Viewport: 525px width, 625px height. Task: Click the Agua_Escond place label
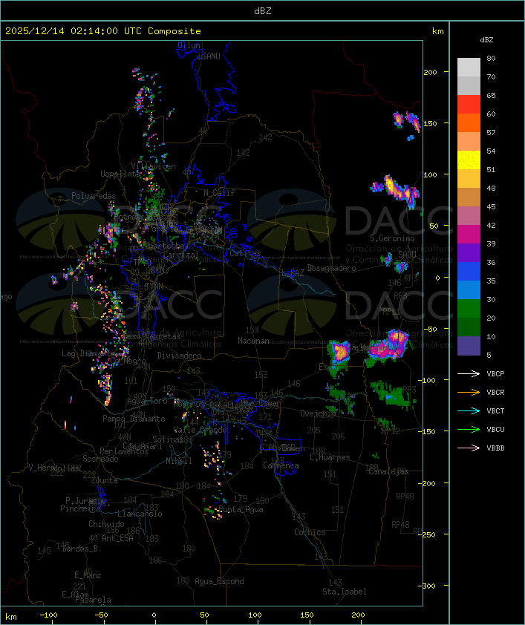pos(219,581)
